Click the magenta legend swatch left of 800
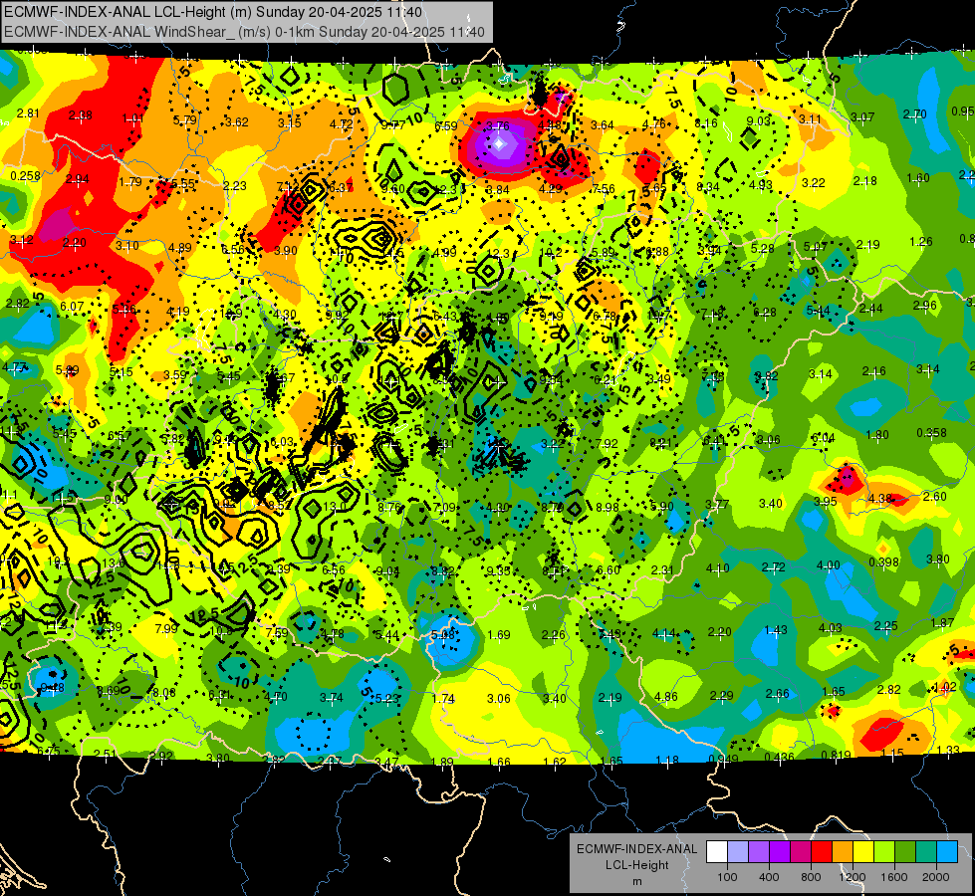Viewport: 975px width, 896px height. click(801, 852)
